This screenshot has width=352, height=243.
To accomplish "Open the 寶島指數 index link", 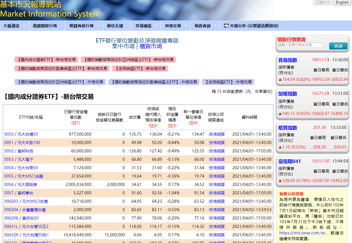I will point(288,60).
